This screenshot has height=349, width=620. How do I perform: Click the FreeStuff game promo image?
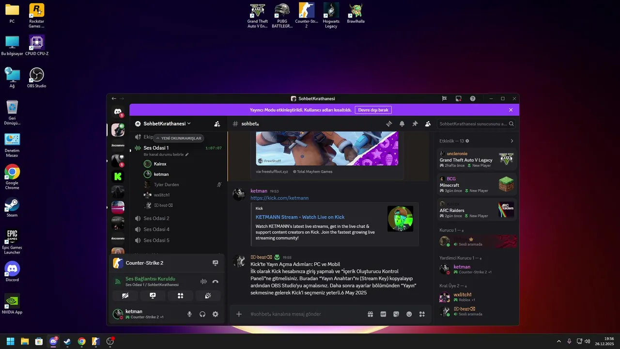click(327, 149)
